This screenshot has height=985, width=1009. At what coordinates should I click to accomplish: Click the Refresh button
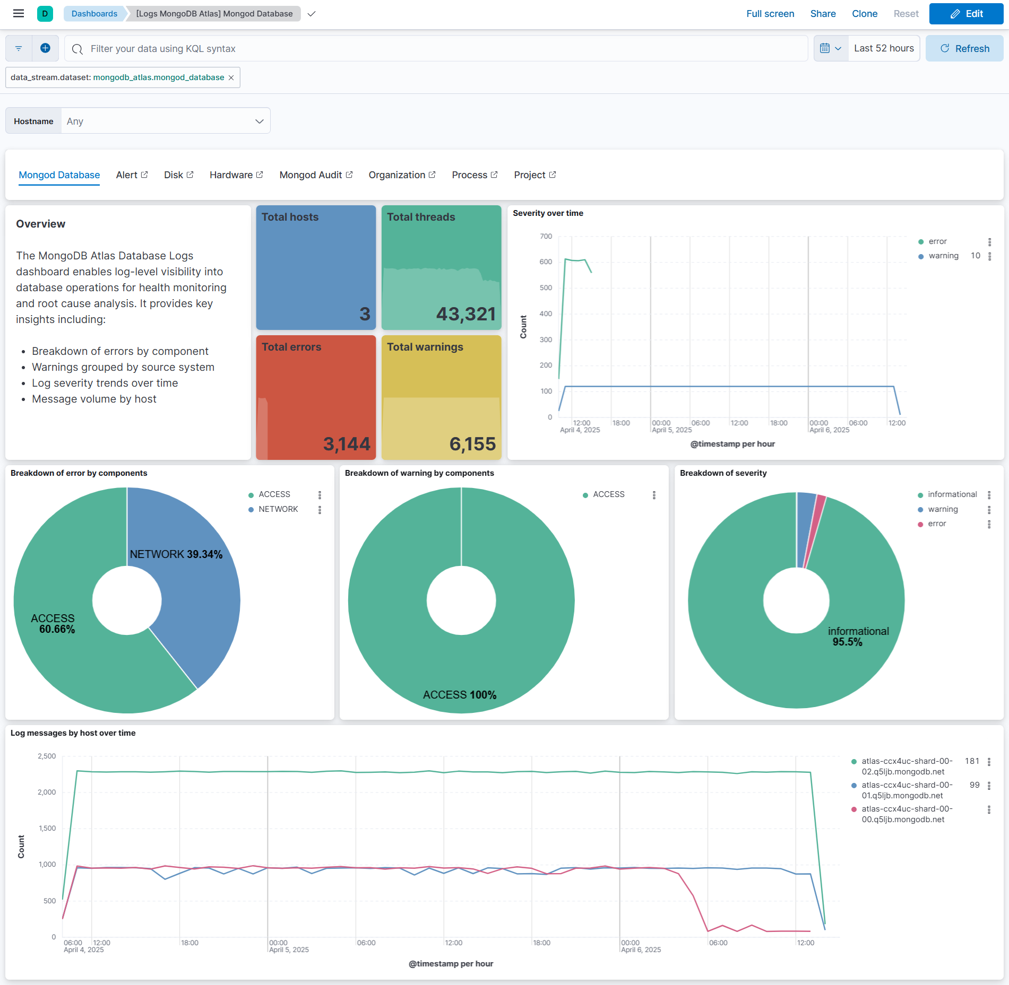pyautogui.click(x=964, y=48)
